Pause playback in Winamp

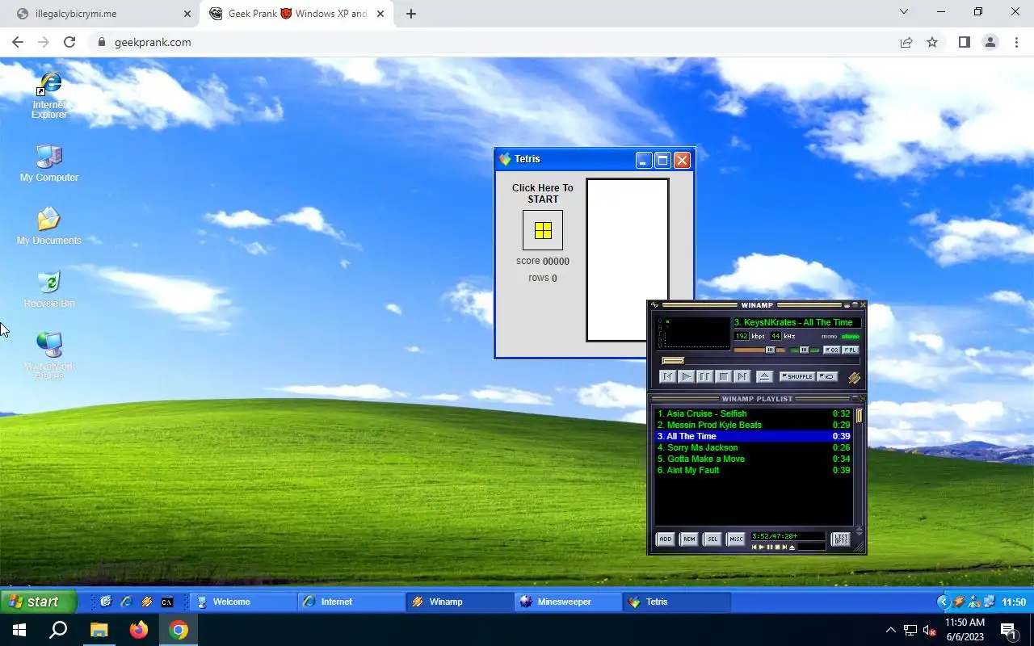click(704, 376)
